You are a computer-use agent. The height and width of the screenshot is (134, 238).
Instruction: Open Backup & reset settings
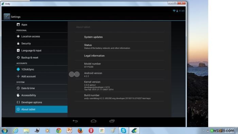(x=41, y=57)
